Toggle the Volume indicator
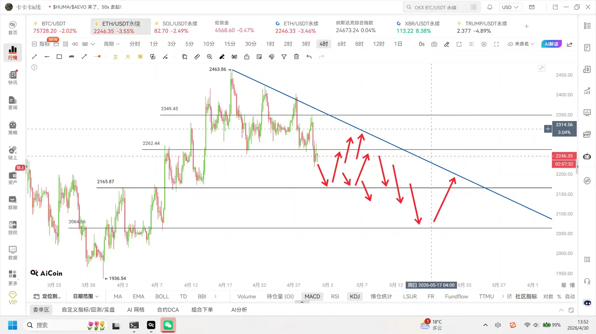 click(x=246, y=296)
